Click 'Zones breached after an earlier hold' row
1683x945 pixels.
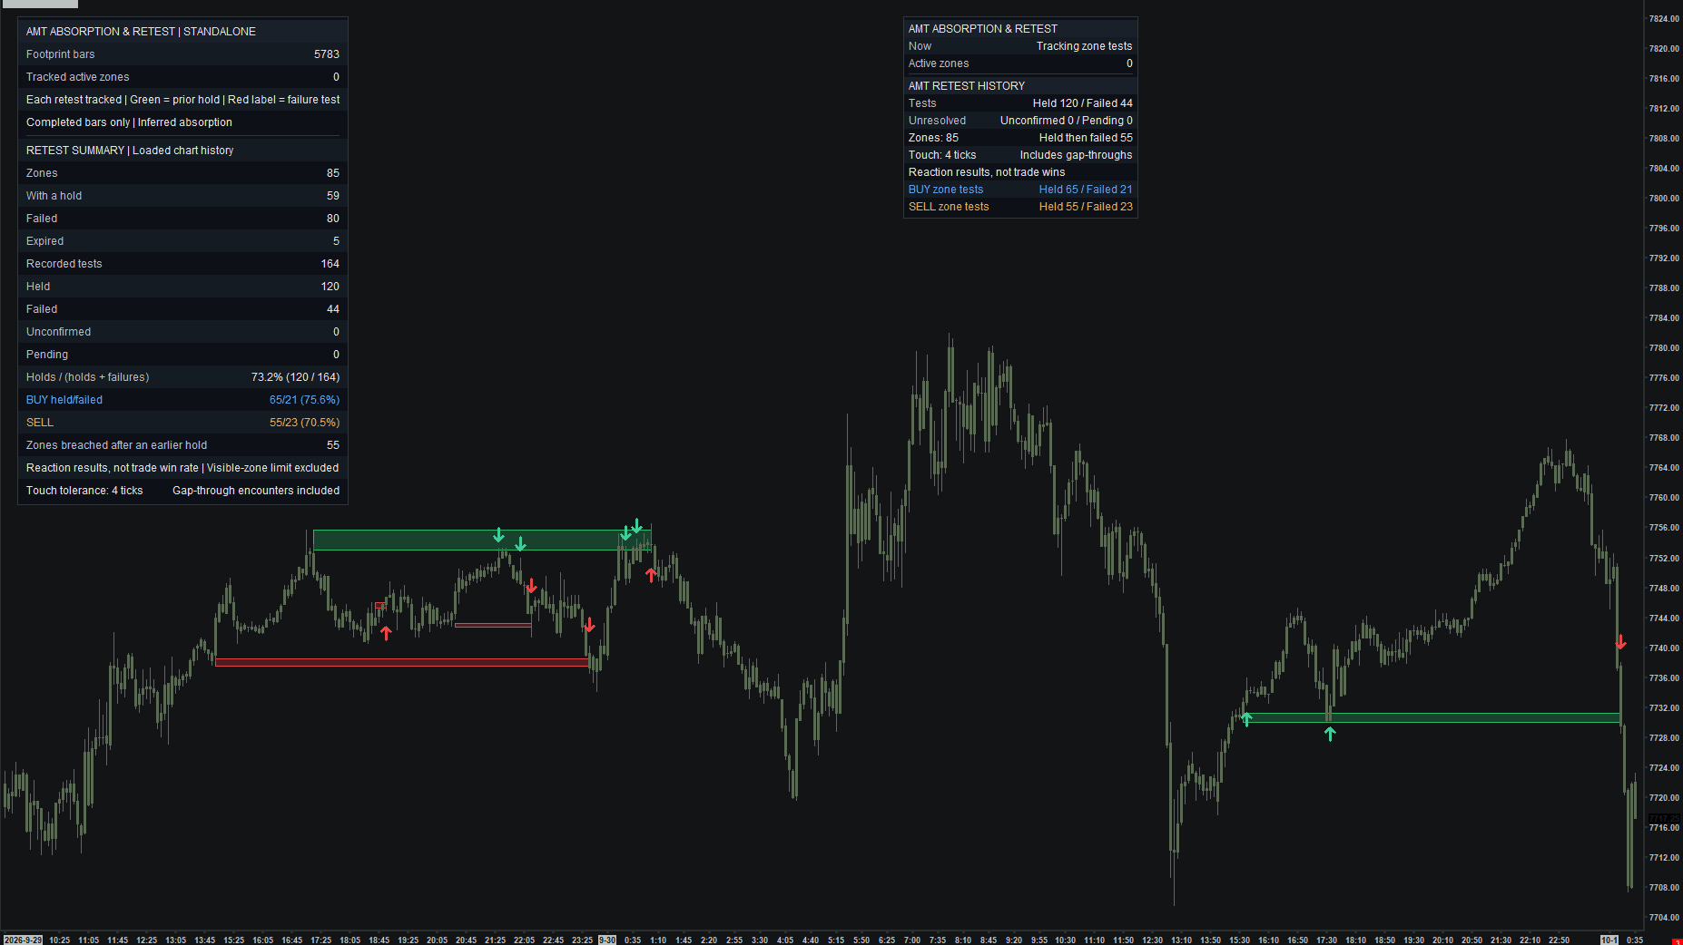(182, 445)
